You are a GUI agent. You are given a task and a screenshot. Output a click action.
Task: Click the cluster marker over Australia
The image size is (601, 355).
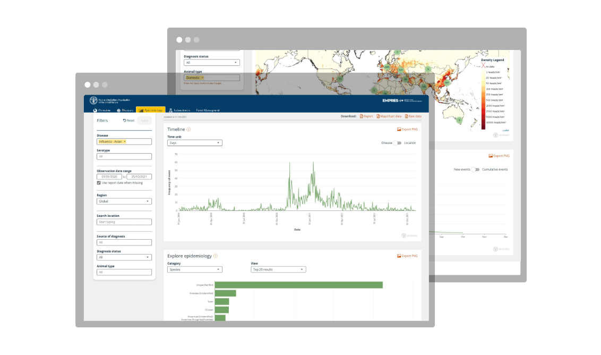point(460,120)
